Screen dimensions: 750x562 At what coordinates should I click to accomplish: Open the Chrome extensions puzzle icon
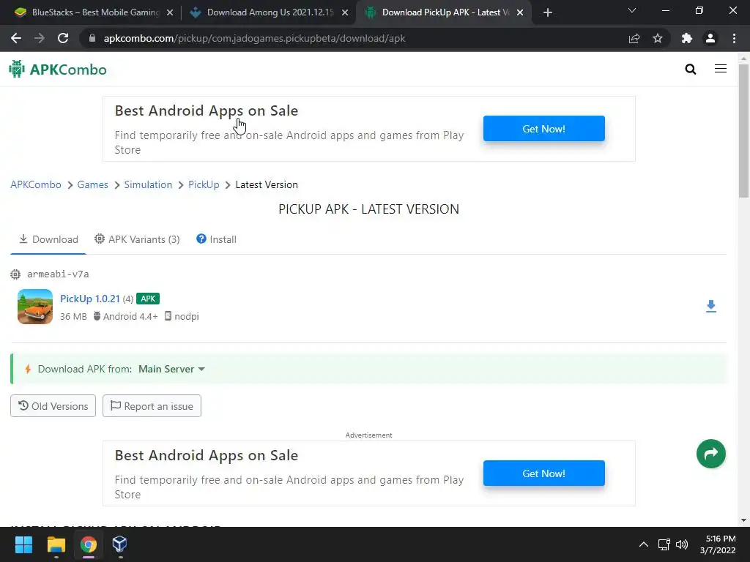pos(687,38)
